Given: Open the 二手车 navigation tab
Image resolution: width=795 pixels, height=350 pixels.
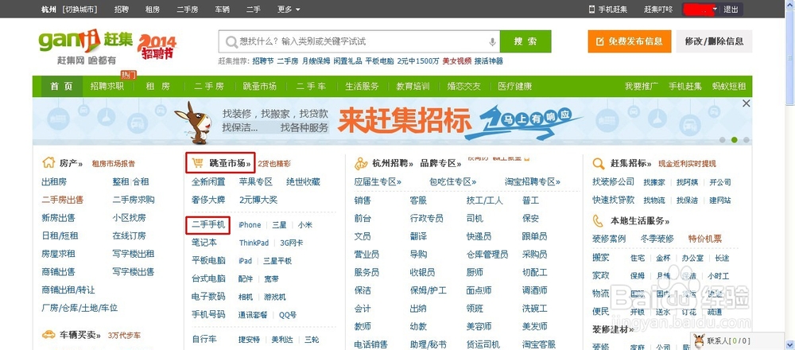Looking at the screenshot, I should coord(312,86).
